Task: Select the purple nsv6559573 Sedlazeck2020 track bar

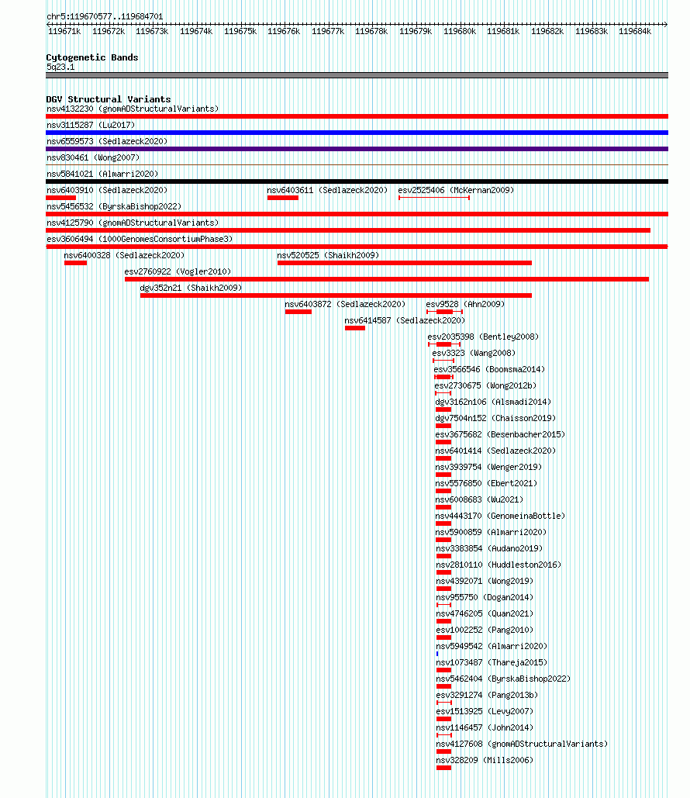Action: [x=357, y=149]
